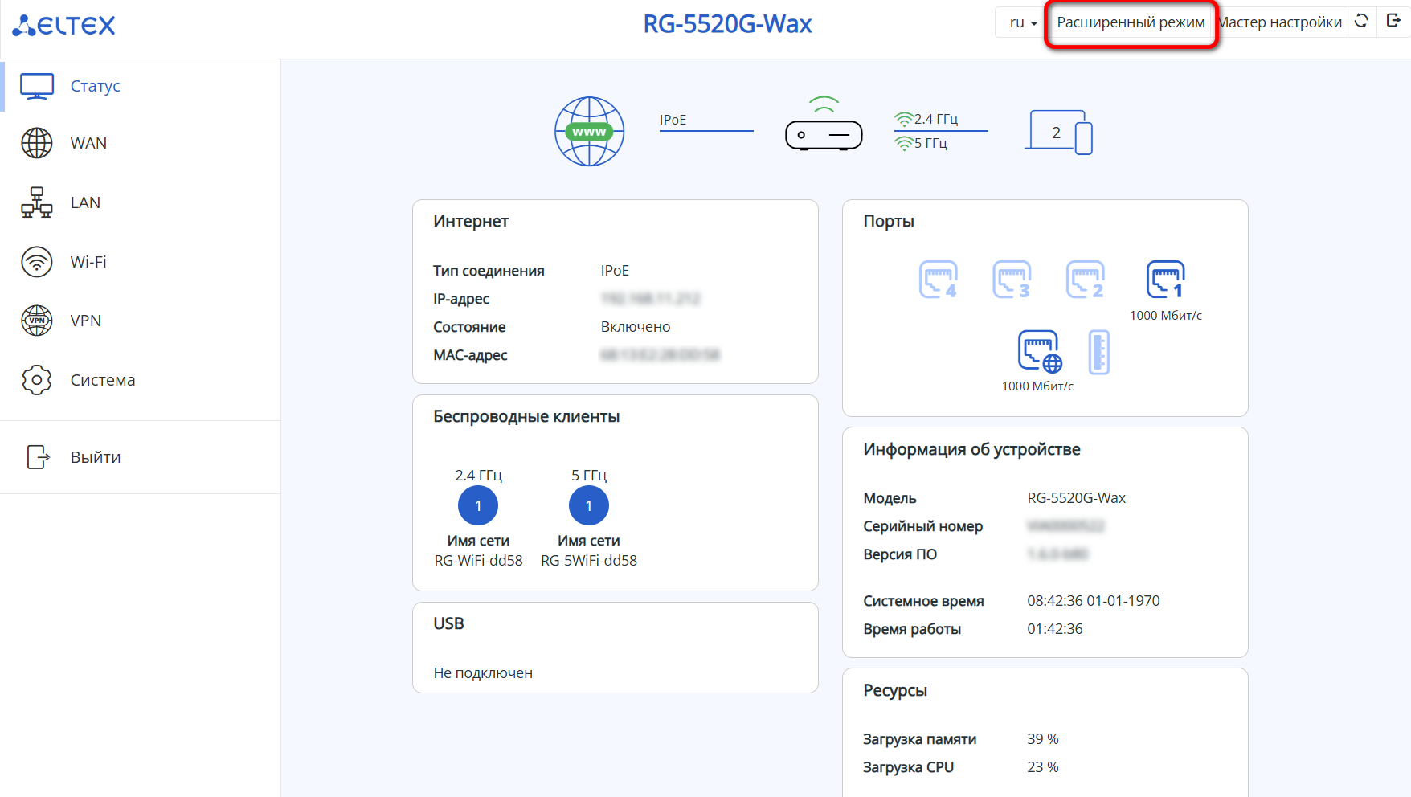
Task: Click the blurred MAC-адрес value
Action: click(661, 355)
